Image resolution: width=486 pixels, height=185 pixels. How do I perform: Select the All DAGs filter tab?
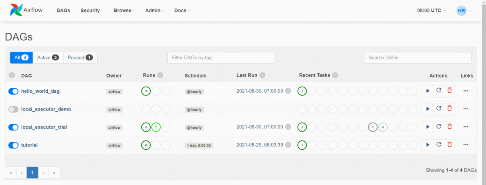click(x=21, y=57)
